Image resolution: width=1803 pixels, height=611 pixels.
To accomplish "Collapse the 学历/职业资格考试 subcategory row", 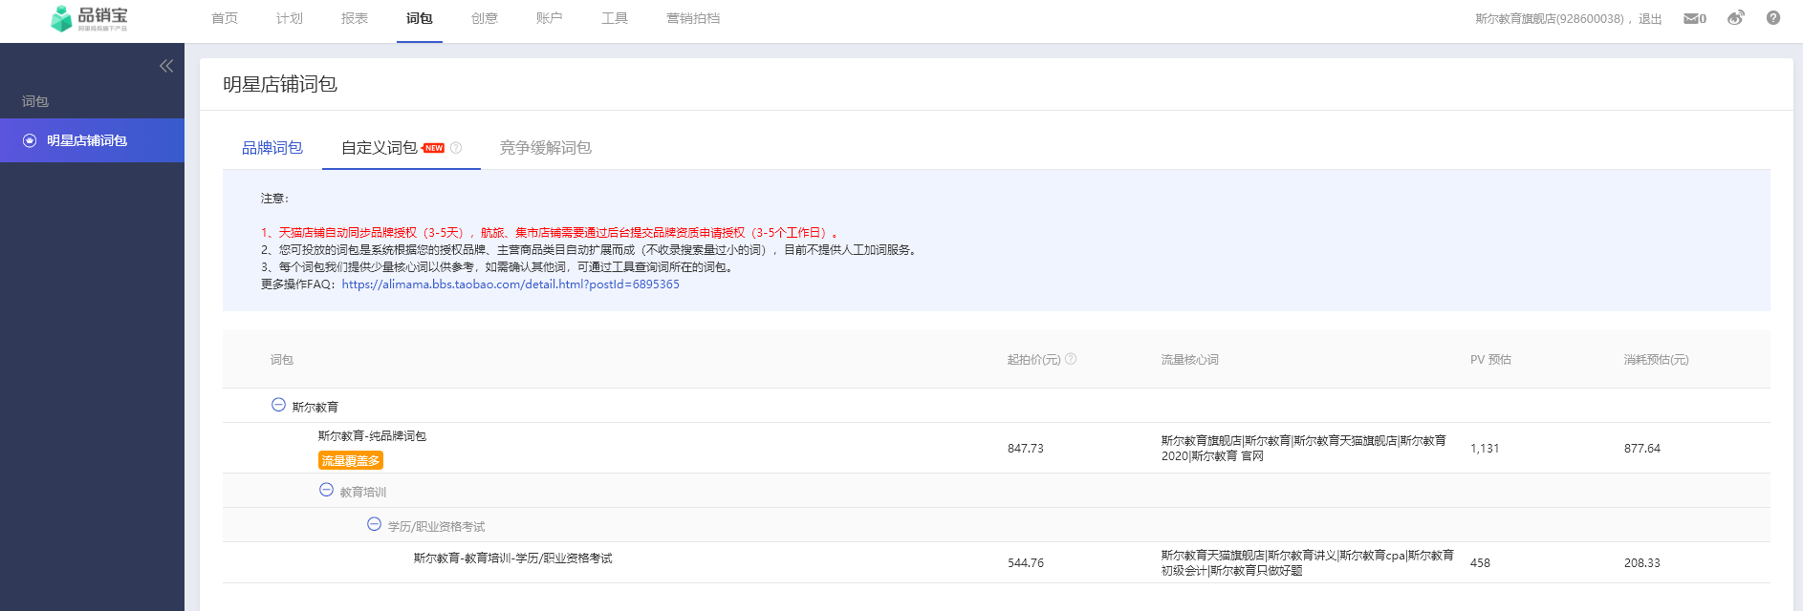I will point(374,524).
